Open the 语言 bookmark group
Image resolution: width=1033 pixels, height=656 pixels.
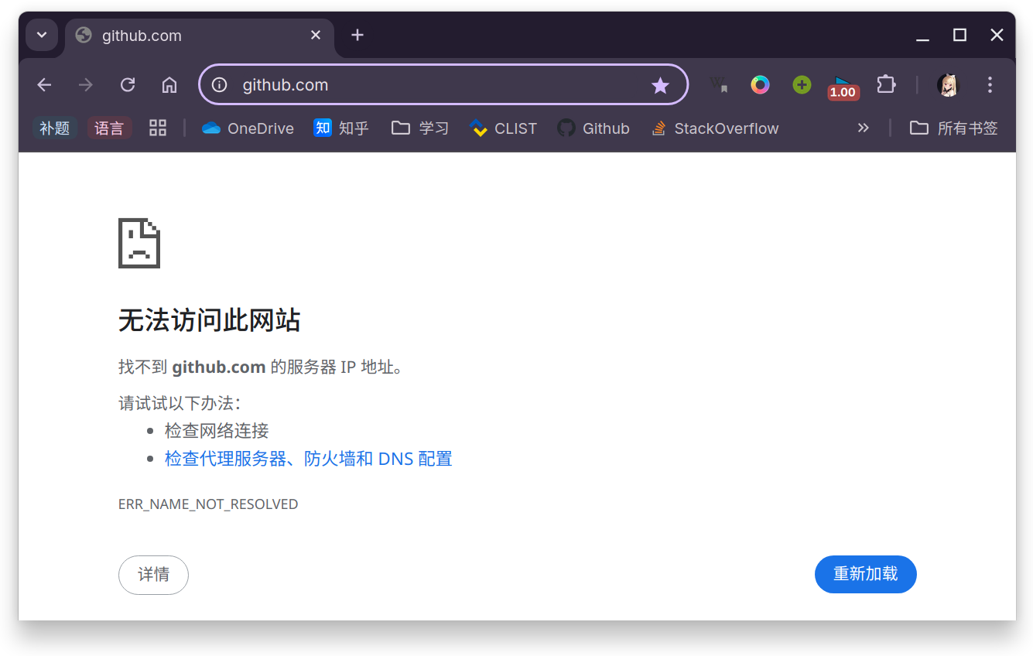109,128
